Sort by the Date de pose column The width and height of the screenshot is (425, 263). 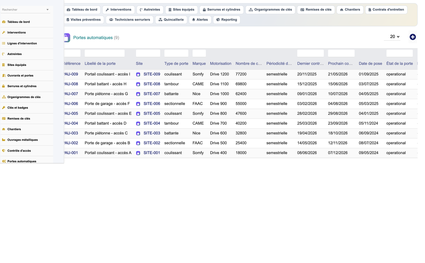click(370, 64)
